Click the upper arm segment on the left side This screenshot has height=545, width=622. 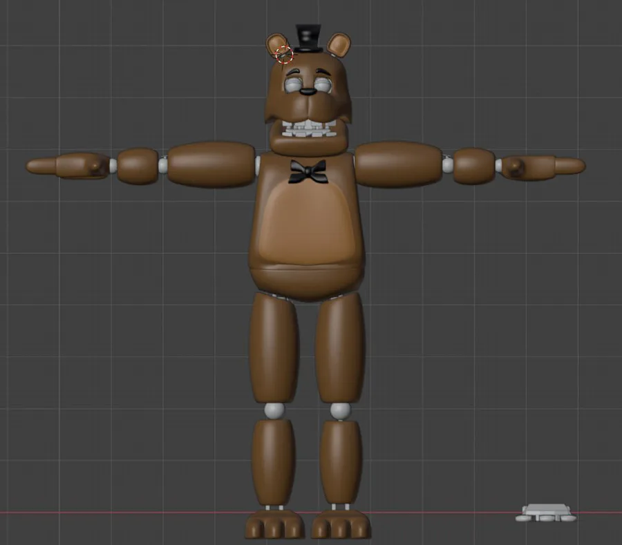(211, 164)
